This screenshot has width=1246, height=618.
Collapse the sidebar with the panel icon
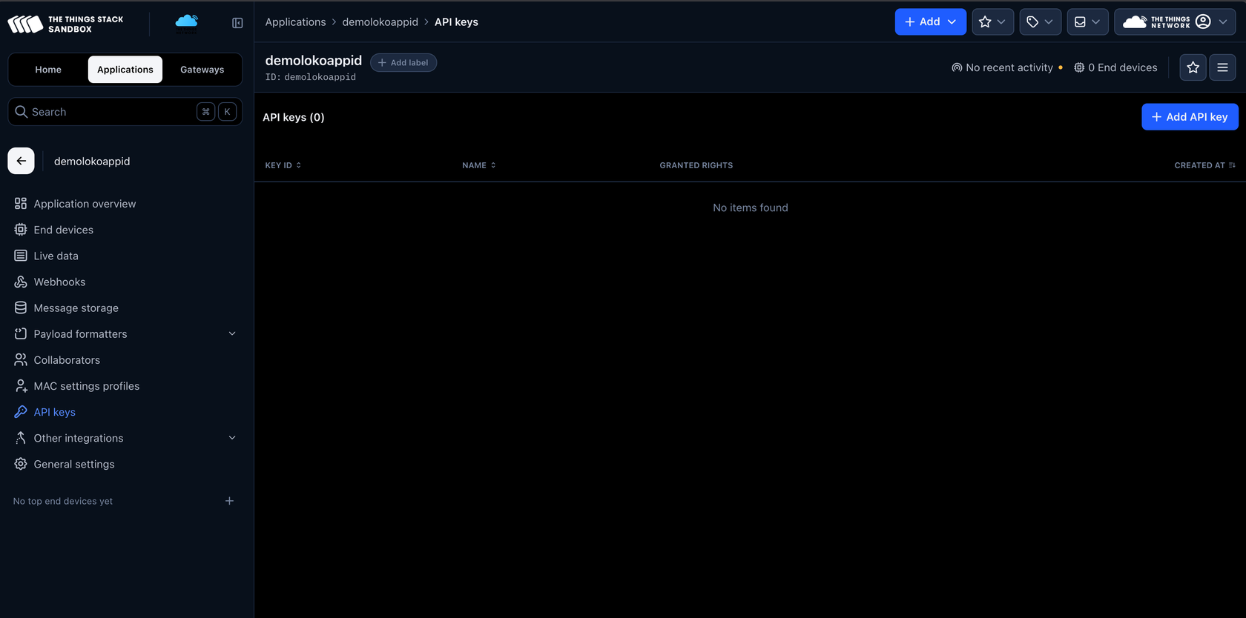pos(237,23)
